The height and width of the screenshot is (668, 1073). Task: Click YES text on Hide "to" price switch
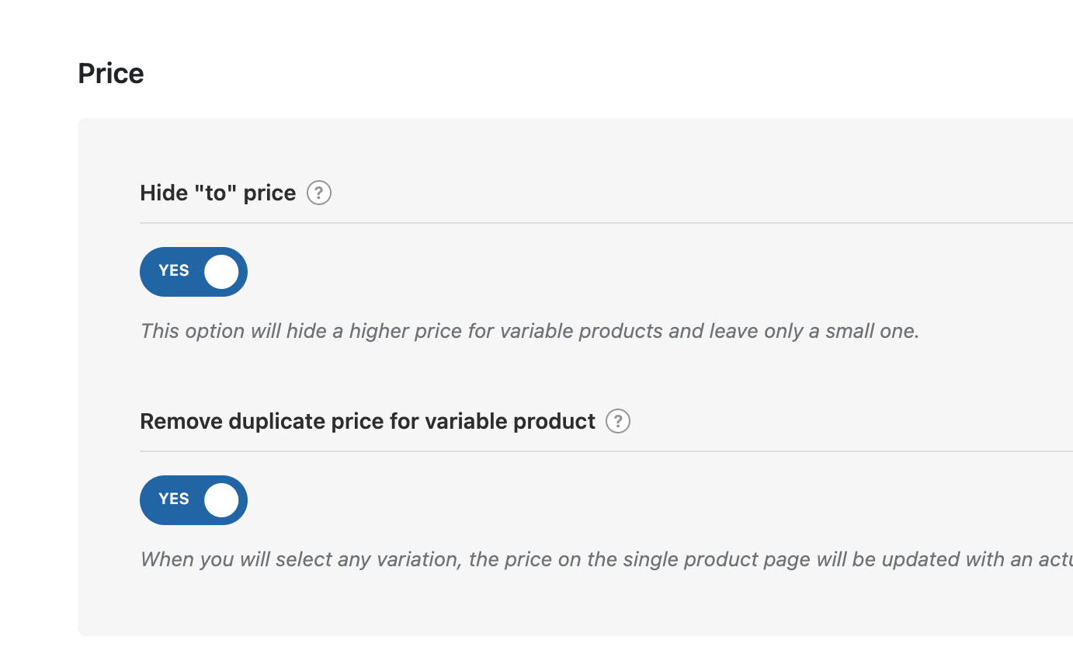174,271
